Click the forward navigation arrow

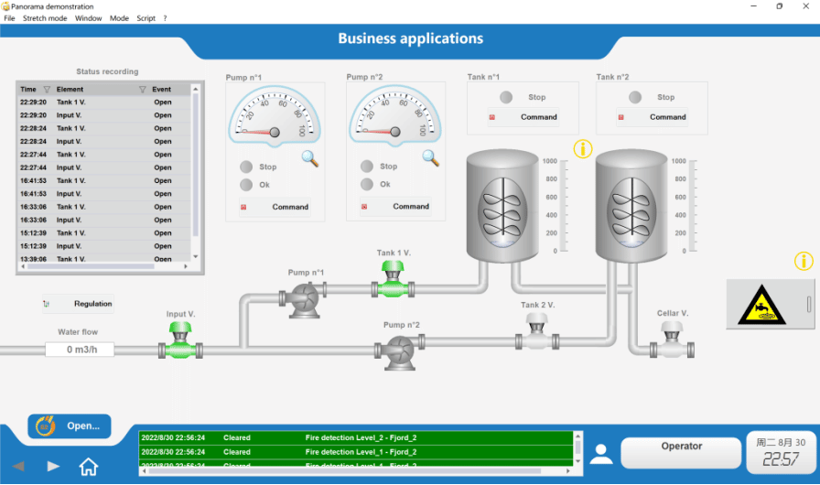(53, 467)
